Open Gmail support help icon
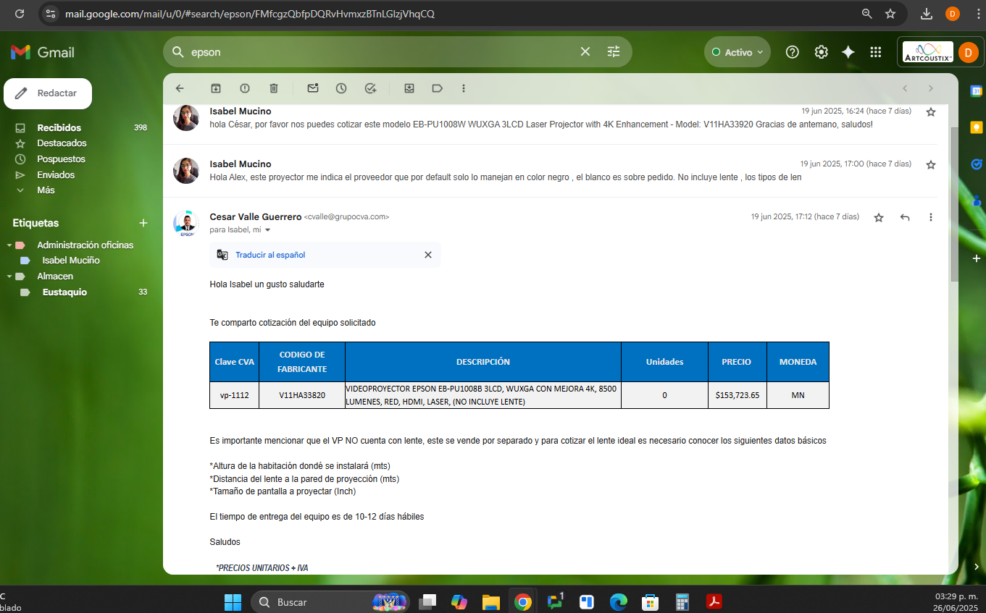 coord(793,52)
